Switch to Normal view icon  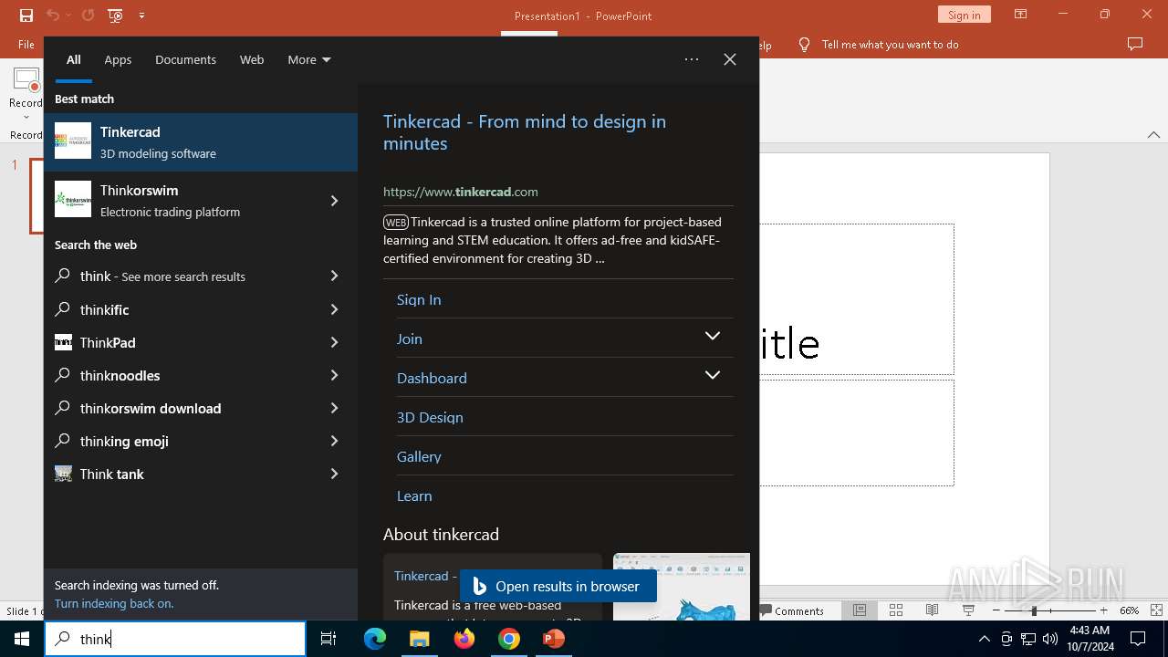click(859, 610)
